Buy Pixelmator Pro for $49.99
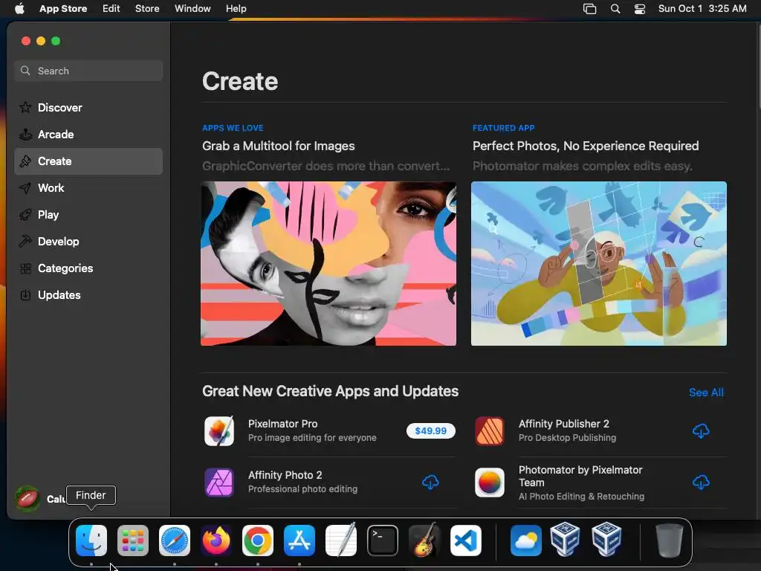 pos(430,430)
